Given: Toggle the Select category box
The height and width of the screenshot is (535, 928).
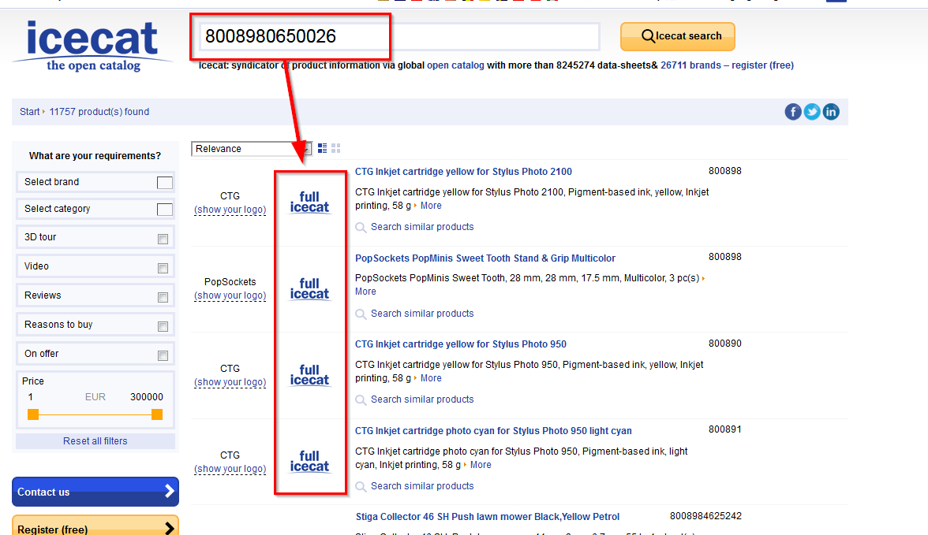Looking at the screenshot, I should [x=164, y=210].
